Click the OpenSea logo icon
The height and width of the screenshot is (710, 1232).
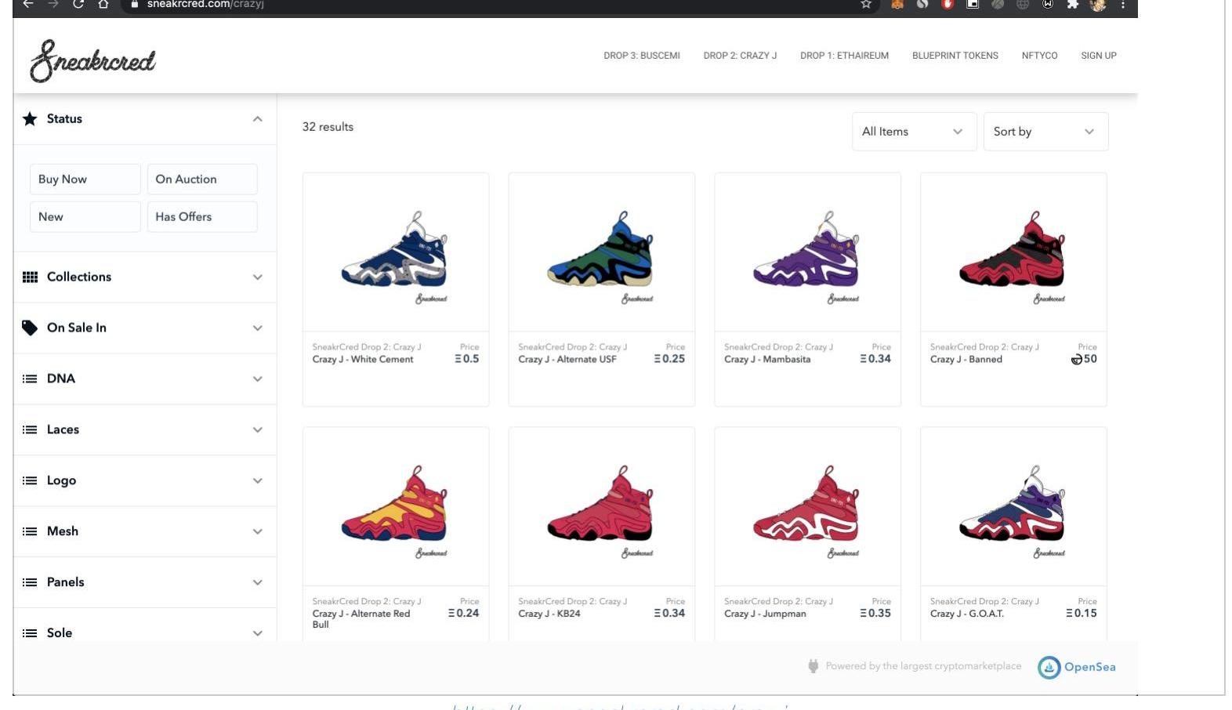[x=1049, y=667]
